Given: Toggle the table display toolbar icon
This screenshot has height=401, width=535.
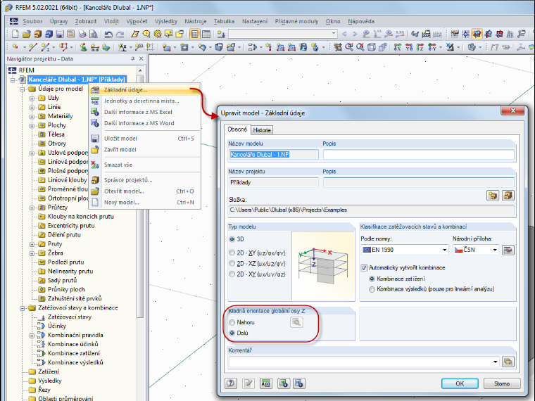Looking at the screenshot, I should [x=206, y=34].
